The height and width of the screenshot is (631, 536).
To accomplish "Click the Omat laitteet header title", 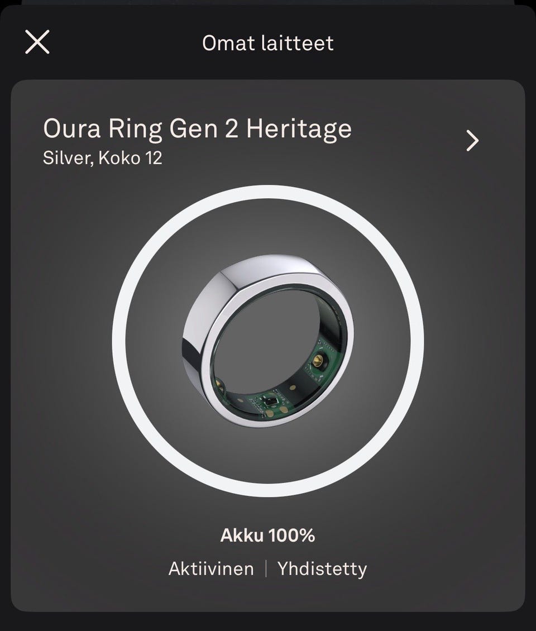I will (x=268, y=43).
